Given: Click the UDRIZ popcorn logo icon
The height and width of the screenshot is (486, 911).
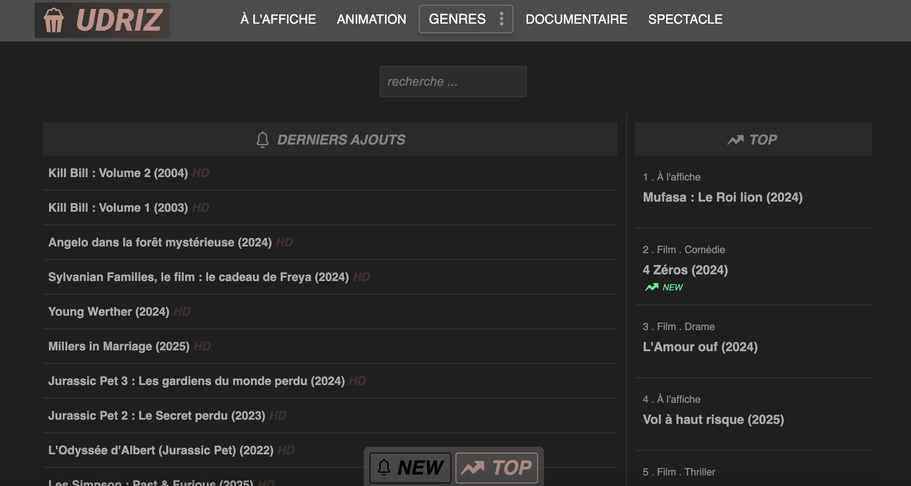Looking at the screenshot, I should pos(54,20).
